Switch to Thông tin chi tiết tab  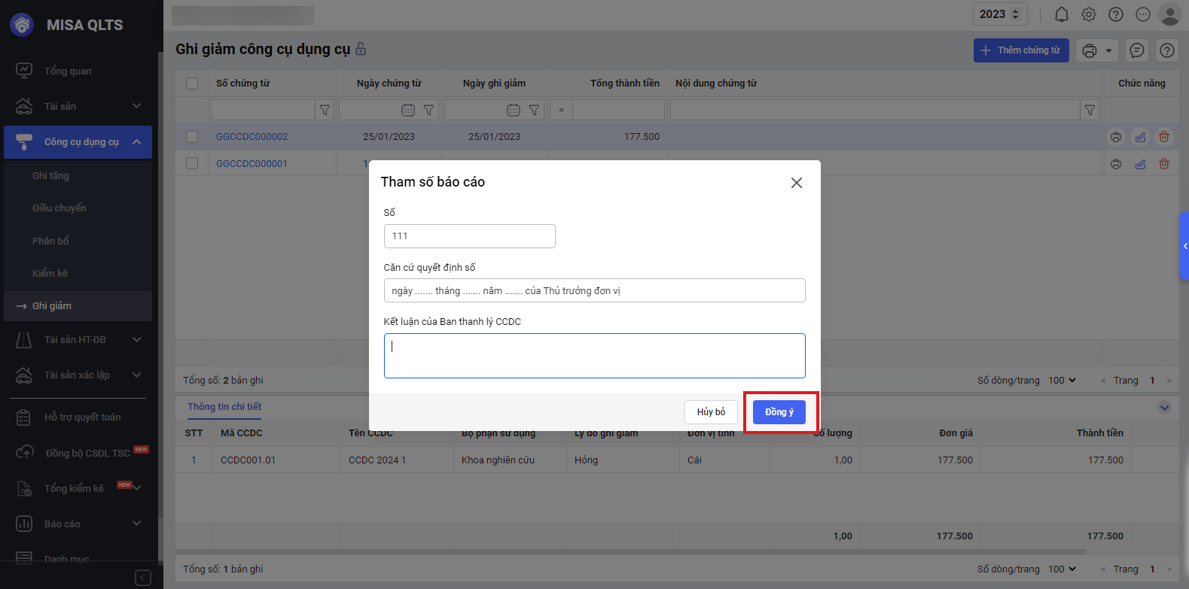click(224, 407)
